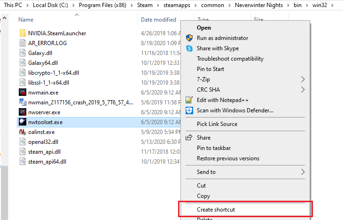This screenshot has width=343, height=220.
Task: Click the libssl-1_1-x64.dll file icon
Action: 23,82
